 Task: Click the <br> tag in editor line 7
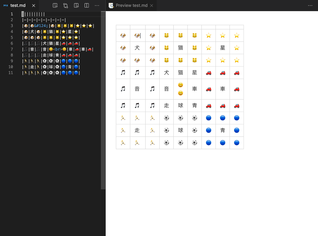click(x=58, y=49)
